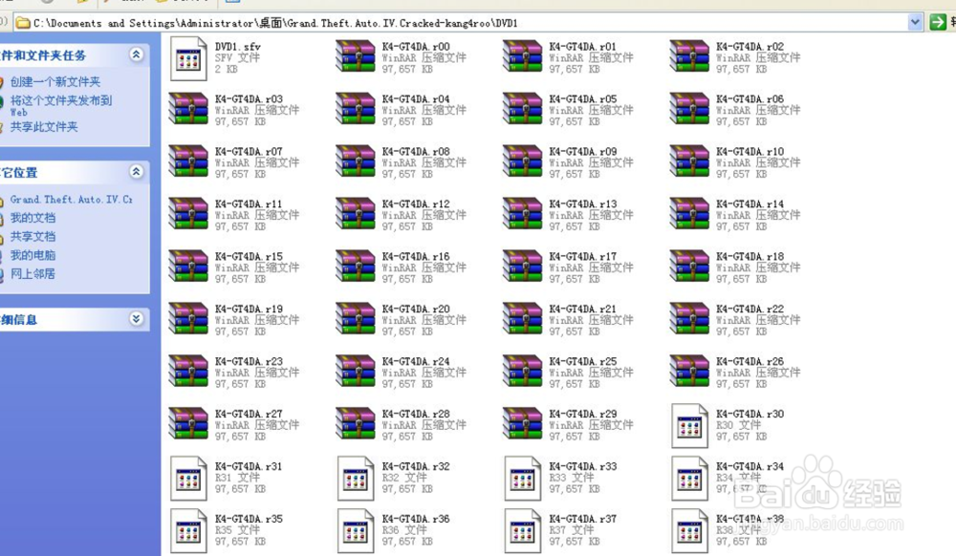Click the K4-GT4DA.r14 file name

click(750, 203)
